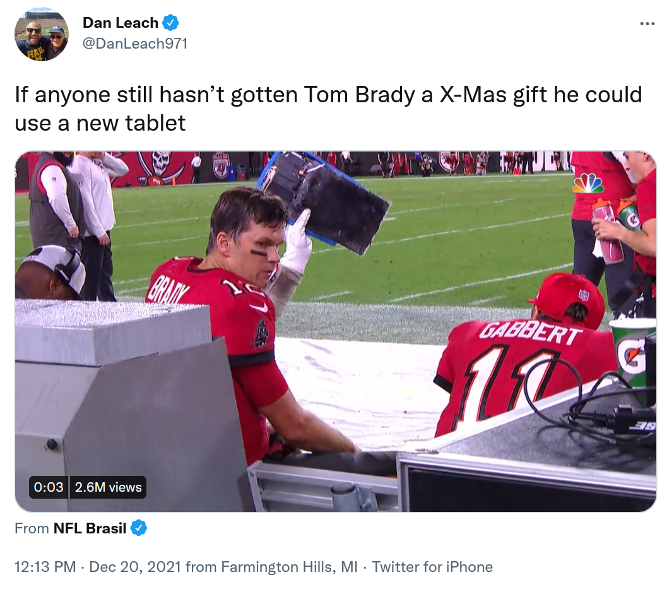
Task: Open the 12:13 PM tweet timestamp
Action: pos(45,567)
